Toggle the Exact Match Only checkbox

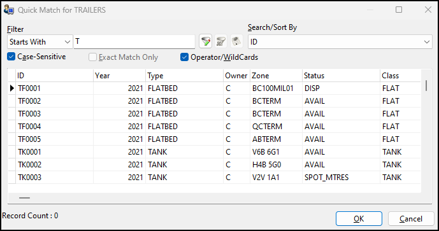92,57
